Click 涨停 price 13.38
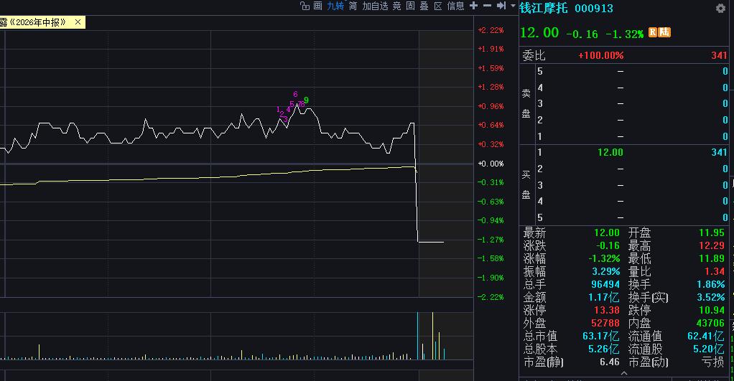Screen dimensions: 734x381 pos(607,310)
